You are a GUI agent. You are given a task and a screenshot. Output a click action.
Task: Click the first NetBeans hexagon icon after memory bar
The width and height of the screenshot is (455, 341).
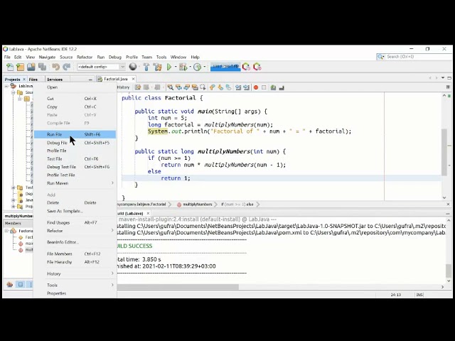click(x=246, y=67)
